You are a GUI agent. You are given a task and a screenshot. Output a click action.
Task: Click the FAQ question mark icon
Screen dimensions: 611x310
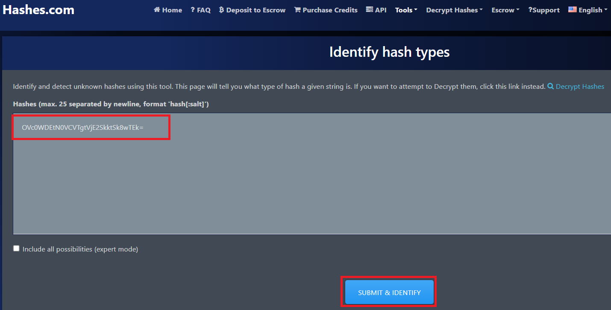193,10
